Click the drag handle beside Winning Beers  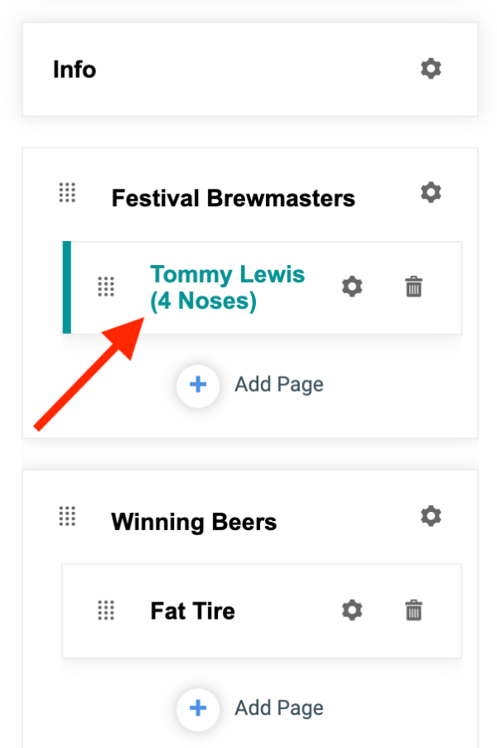pos(67,516)
